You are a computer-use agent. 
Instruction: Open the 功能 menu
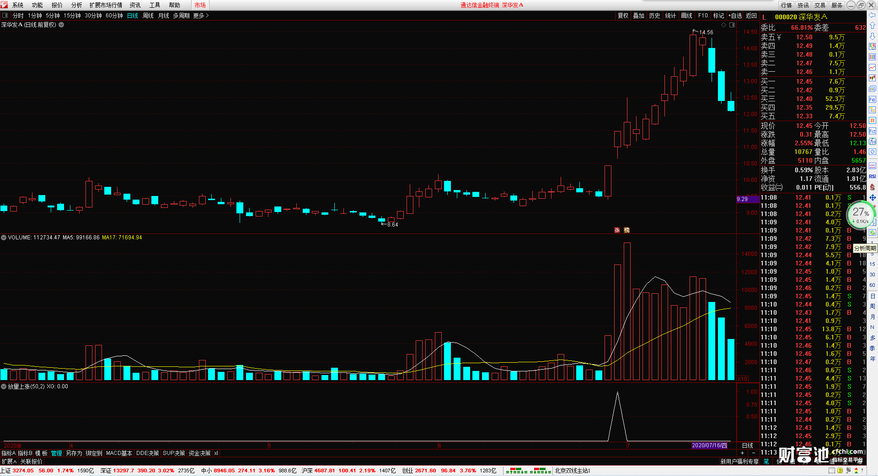37,5
